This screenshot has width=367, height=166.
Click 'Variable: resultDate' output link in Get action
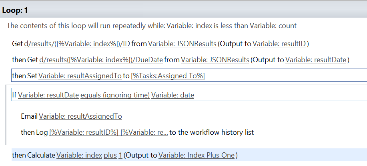pyautogui.click(x=316, y=60)
